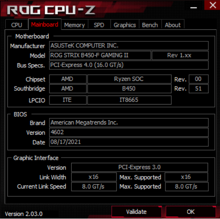Viewport: 220px width, 219px height.
Task: Switch to the CPU tab
Action: (x=17, y=25)
